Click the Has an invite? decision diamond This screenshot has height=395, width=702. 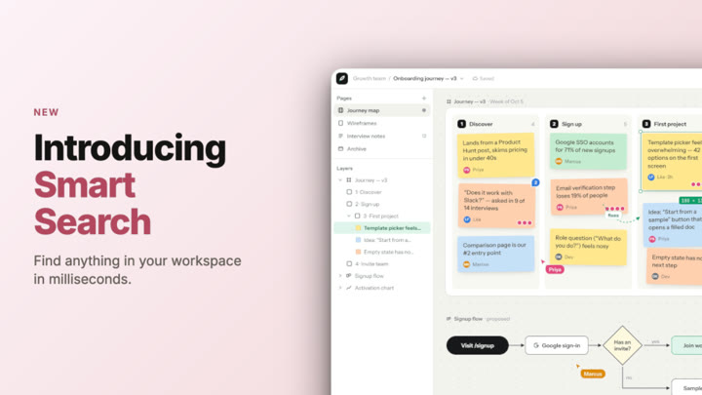[622, 345]
